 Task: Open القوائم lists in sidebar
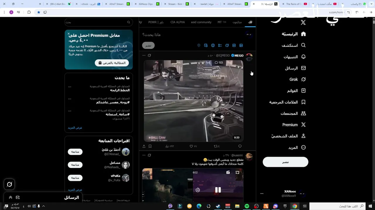296,91
